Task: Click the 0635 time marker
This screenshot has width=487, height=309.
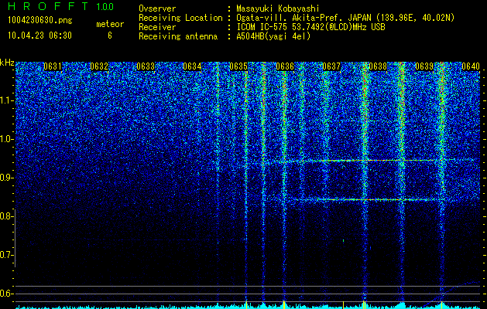Action: [238, 66]
